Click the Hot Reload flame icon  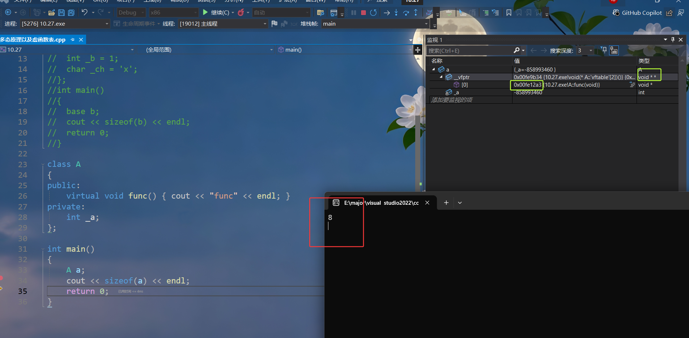[x=241, y=12]
